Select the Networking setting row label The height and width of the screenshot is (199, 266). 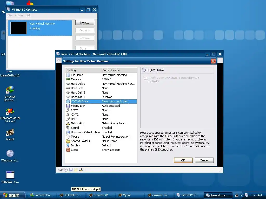coord(78,123)
